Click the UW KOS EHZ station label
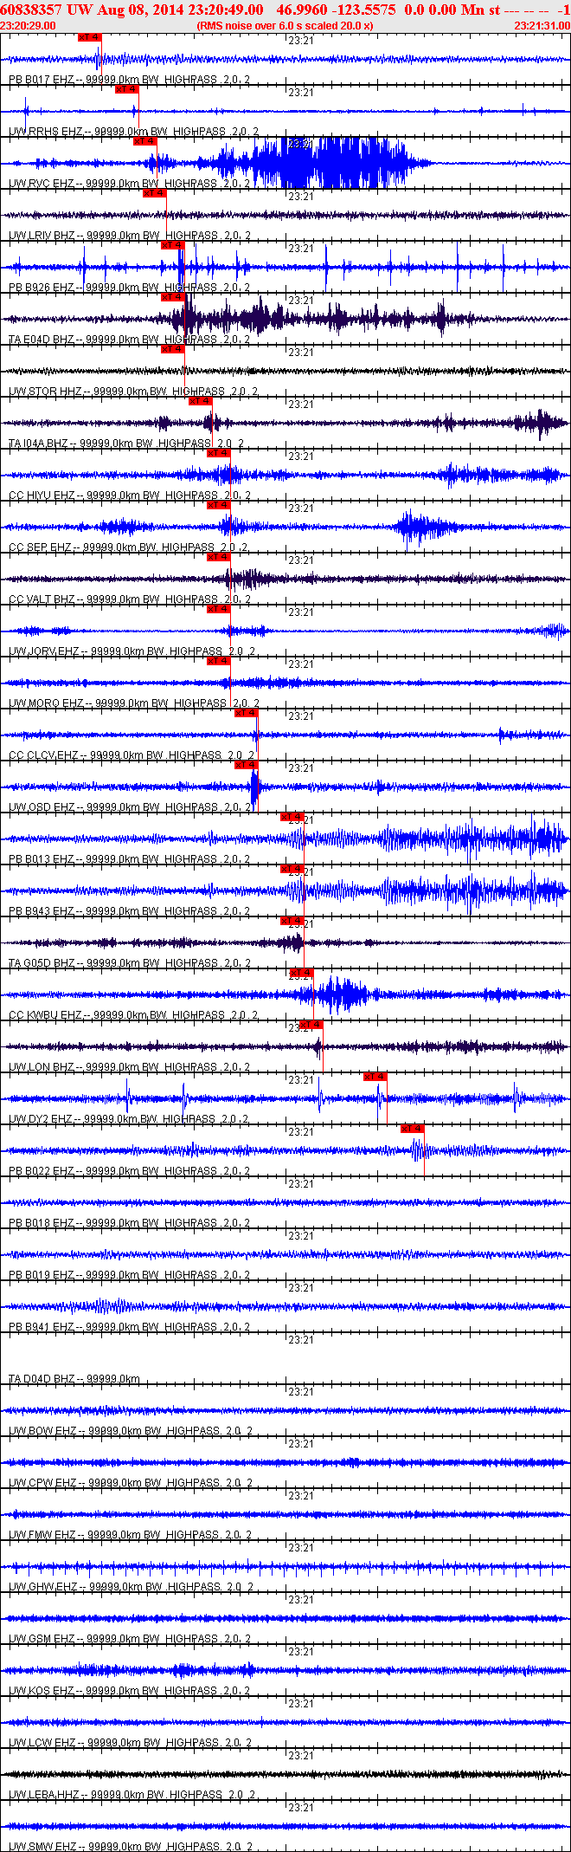This screenshot has height=1852, width=571. pos(131,1691)
